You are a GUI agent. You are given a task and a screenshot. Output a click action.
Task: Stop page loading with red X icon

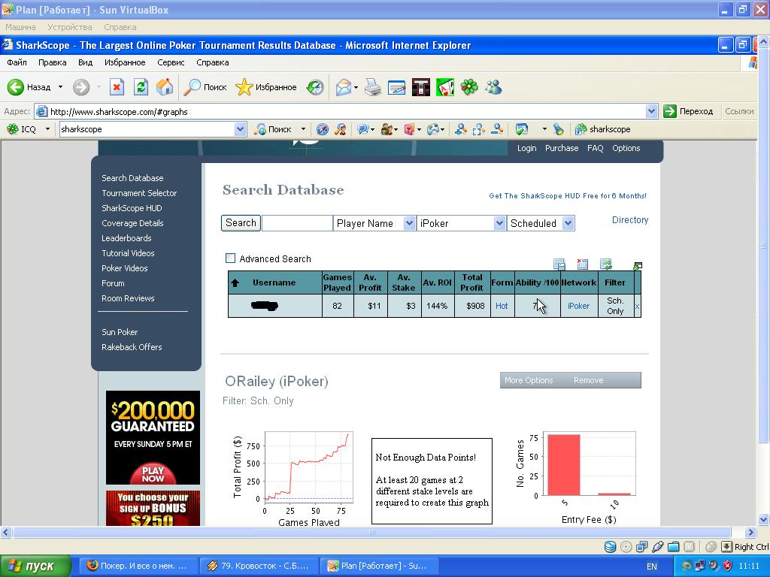tap(117, 87)
